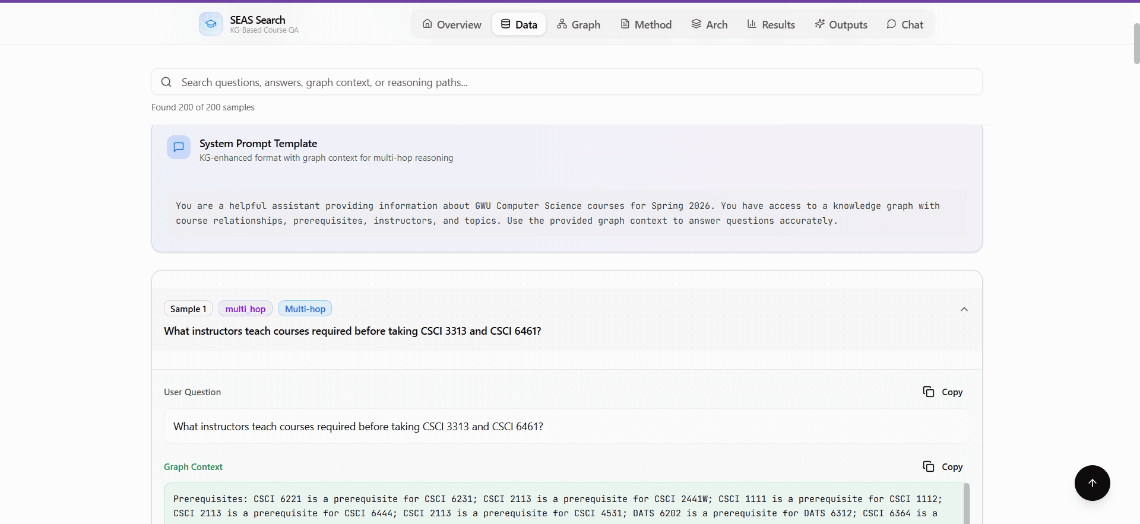Open the Chat tab

coord(905,24)
